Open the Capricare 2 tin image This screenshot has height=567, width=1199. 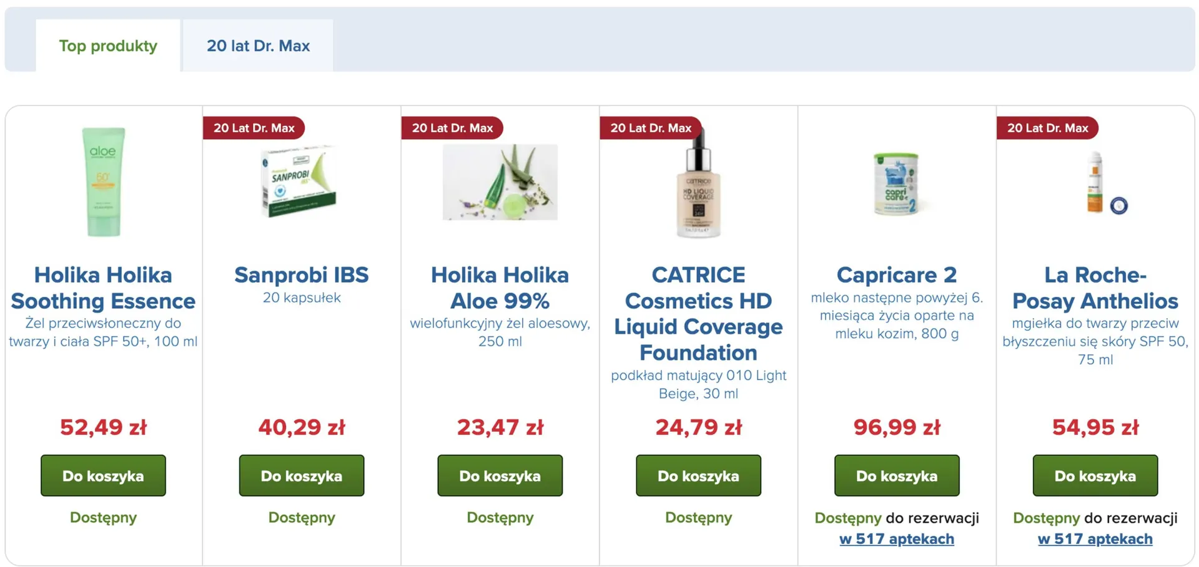pyautogui.click(x=896, y=184)
